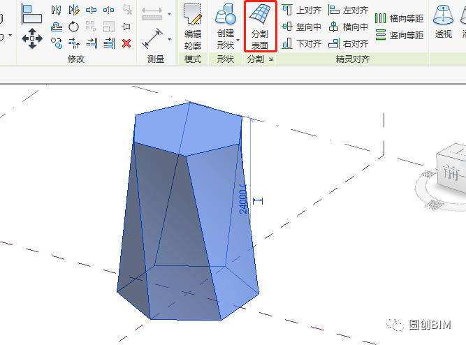Click the 精灵对齐 panel title

(353, 59)
